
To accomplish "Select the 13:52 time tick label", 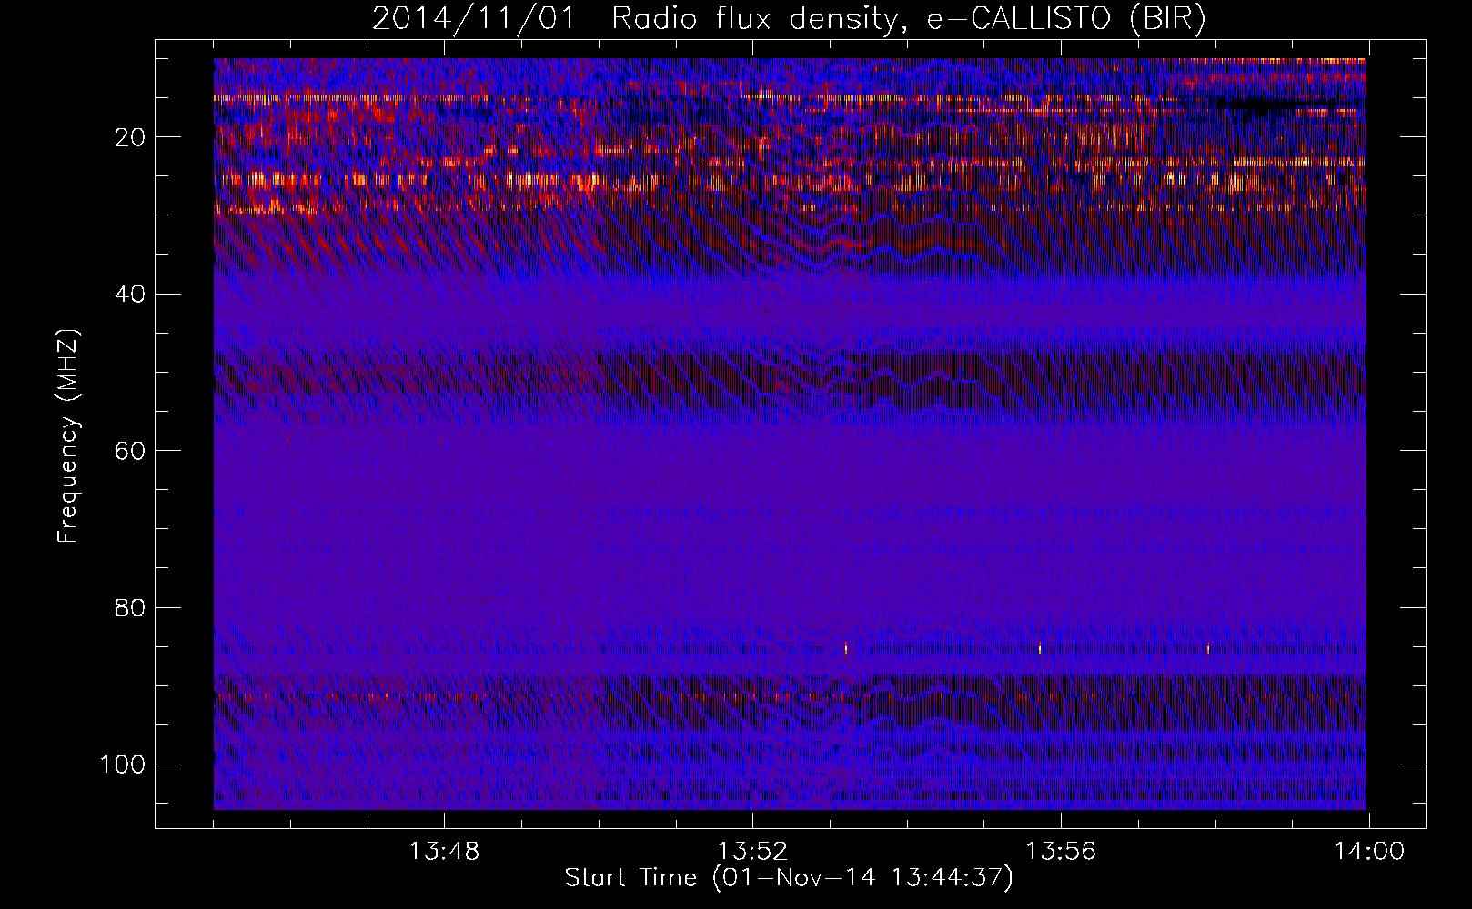I will click(x=752, y=852).
